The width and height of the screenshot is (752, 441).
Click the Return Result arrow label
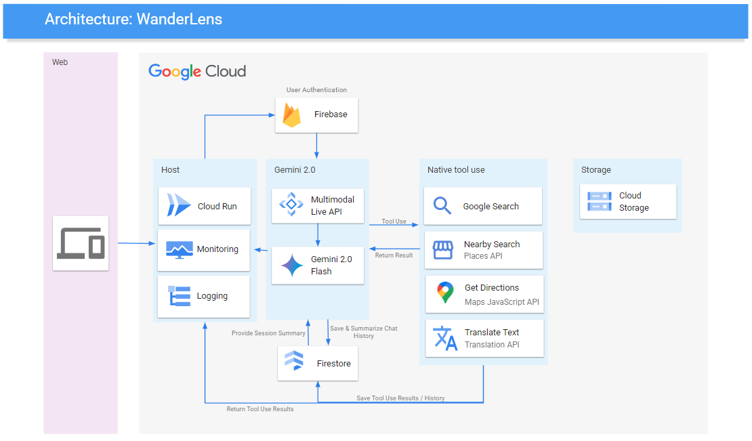point(394,255)
